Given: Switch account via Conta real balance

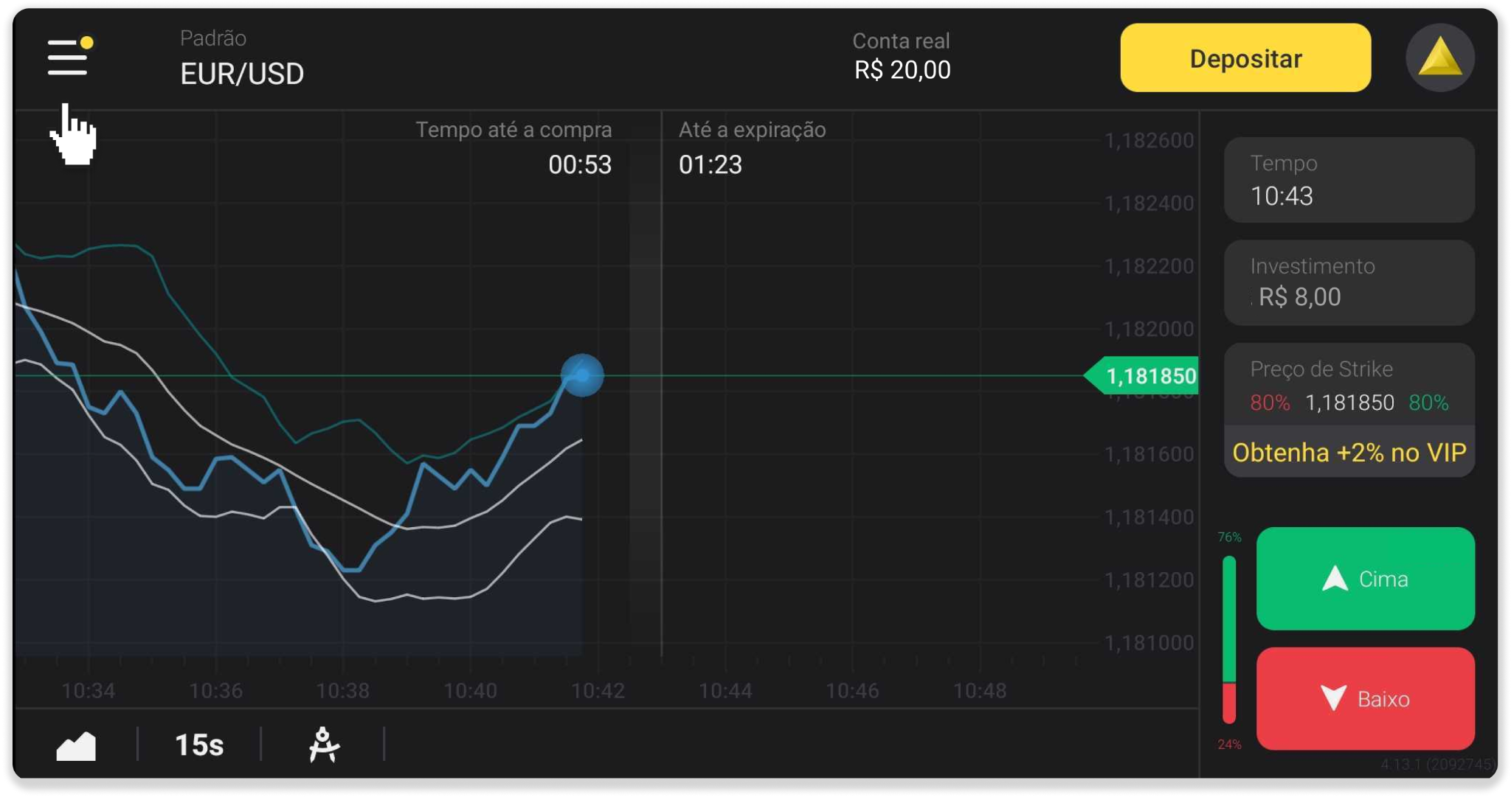Looking at the screenshot, I should (x=902, y=57).
